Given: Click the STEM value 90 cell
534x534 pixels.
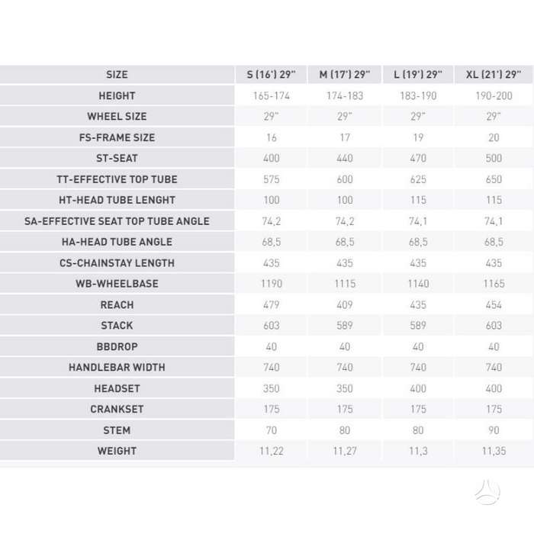Looking at the screenshot, I should (x=494, y=430).
